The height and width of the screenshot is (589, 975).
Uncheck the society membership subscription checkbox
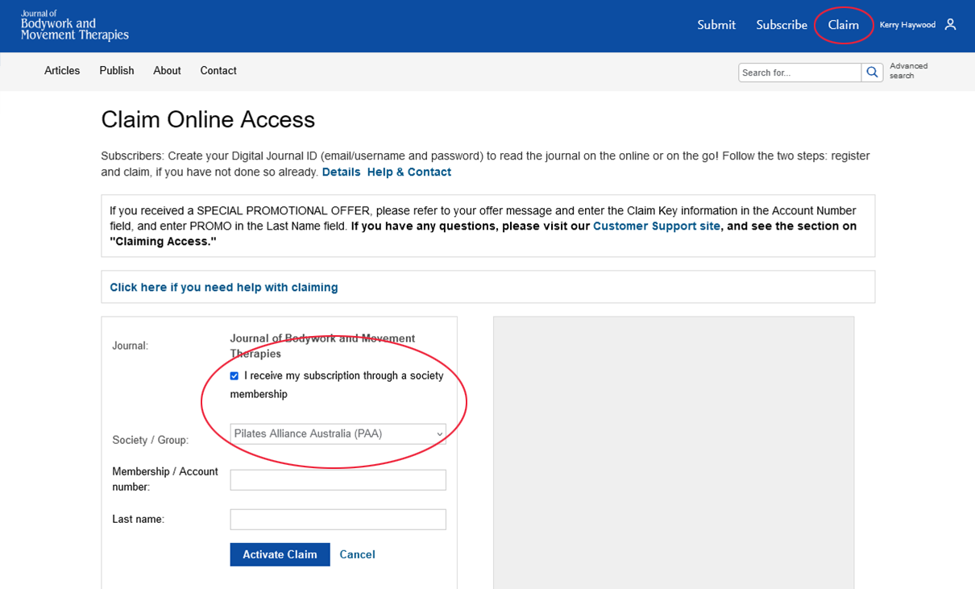point(234,376)
